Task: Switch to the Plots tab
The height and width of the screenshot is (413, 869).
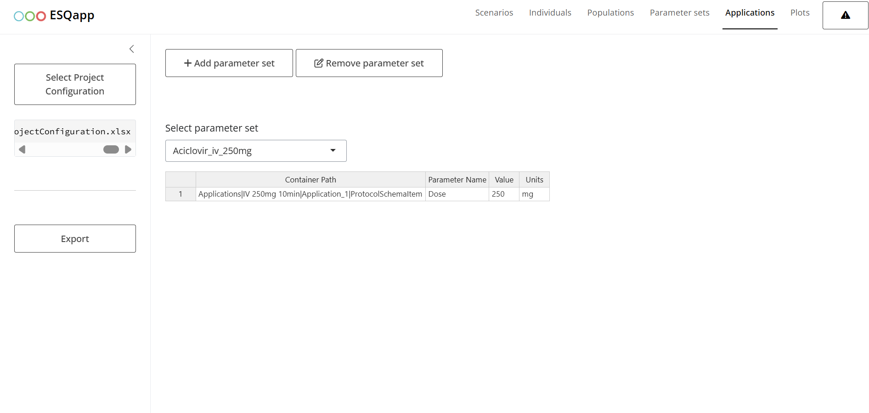Action: coord(800,13)
